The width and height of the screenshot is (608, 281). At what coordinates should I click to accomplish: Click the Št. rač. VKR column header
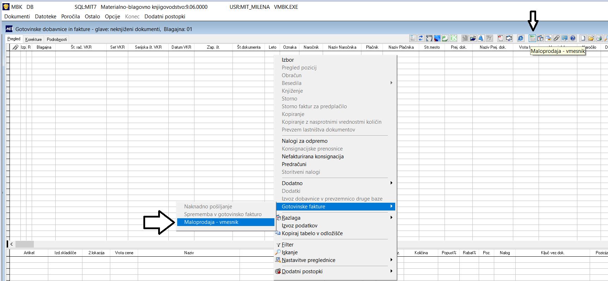[x=81, y=47]
